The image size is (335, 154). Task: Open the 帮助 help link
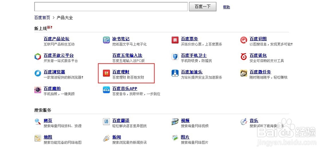226,7
